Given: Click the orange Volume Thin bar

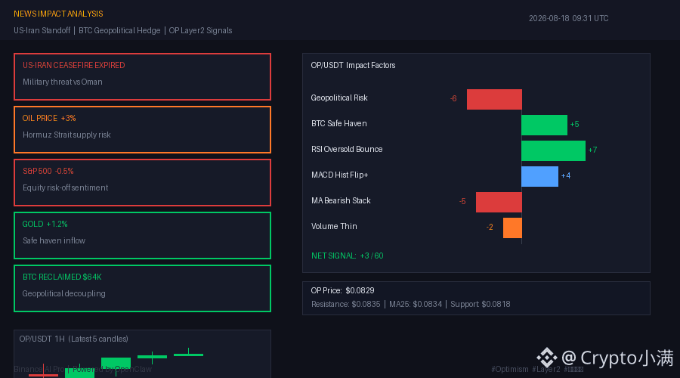Looking at the screenshot, I should (512, 228).
